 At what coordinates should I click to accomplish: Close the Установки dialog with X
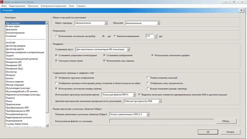click(x=241, y=10)
